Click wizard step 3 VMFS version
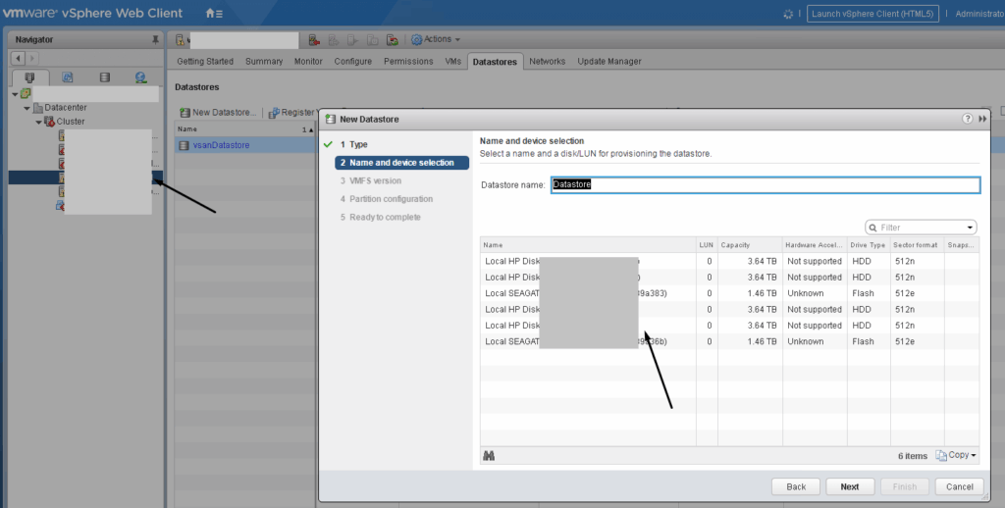Viewport: 1005px width, 508px height. click(x=371, y=180)
